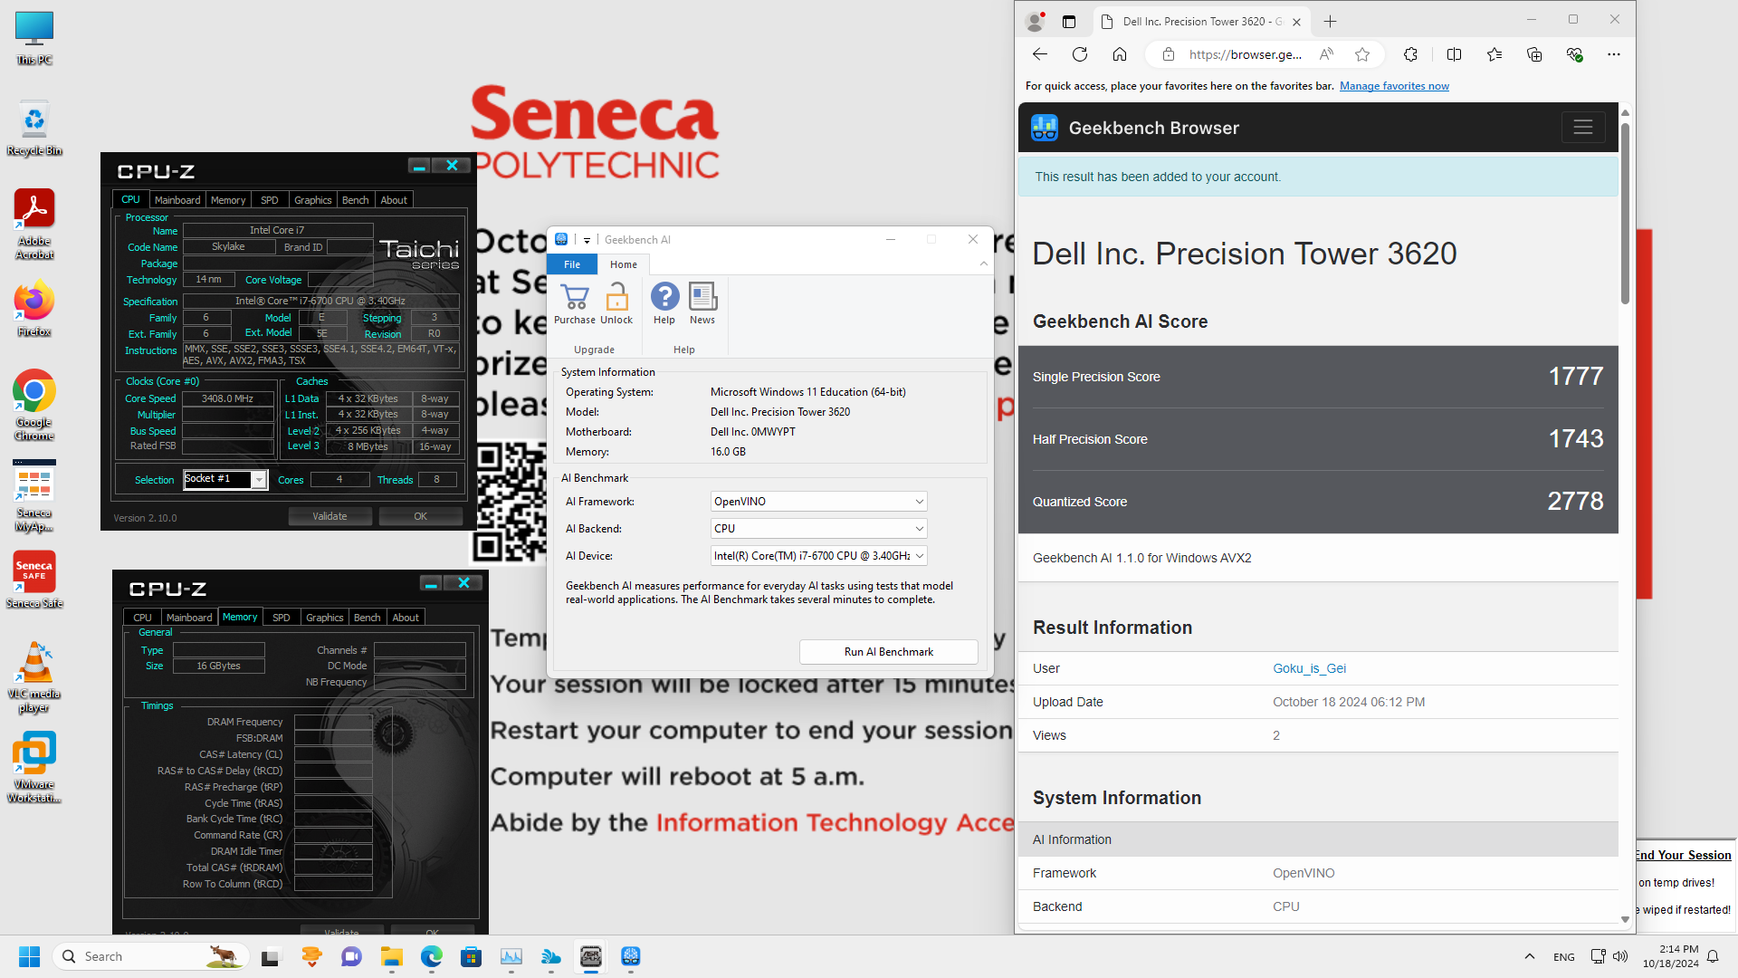
Task: Open Google Chrome desktop shortcut
Action: (34, 405)
